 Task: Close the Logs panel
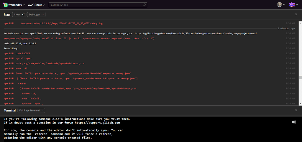coord(296,14)
